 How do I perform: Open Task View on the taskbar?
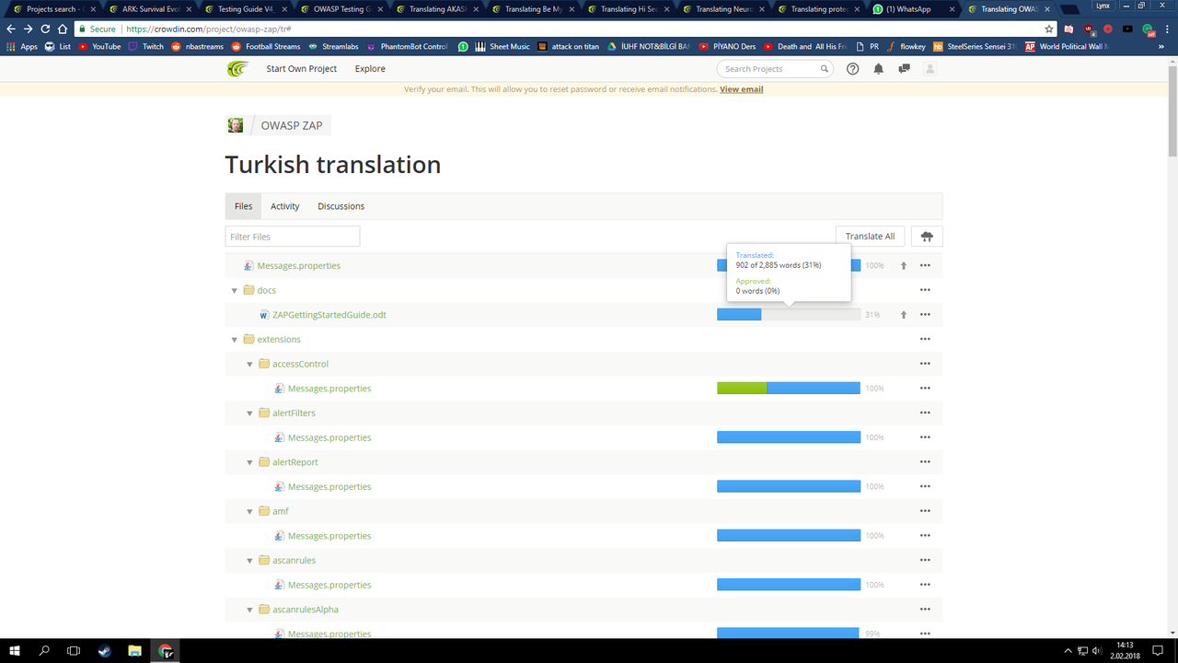(x=74, y=651)
